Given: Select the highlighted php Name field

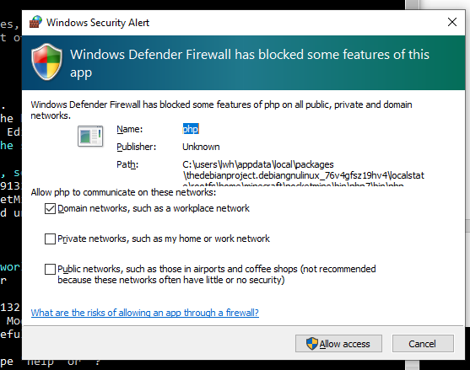Looking at the screenshot, I should (x=191, y=129).
